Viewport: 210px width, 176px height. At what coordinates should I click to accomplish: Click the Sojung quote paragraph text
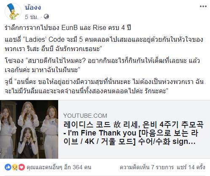click(102, 65)
